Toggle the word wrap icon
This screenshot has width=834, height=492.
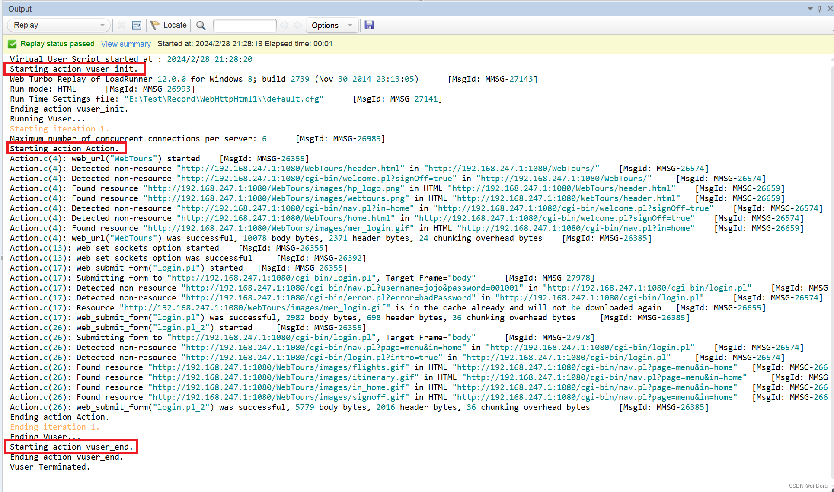[x=137, y=25]
